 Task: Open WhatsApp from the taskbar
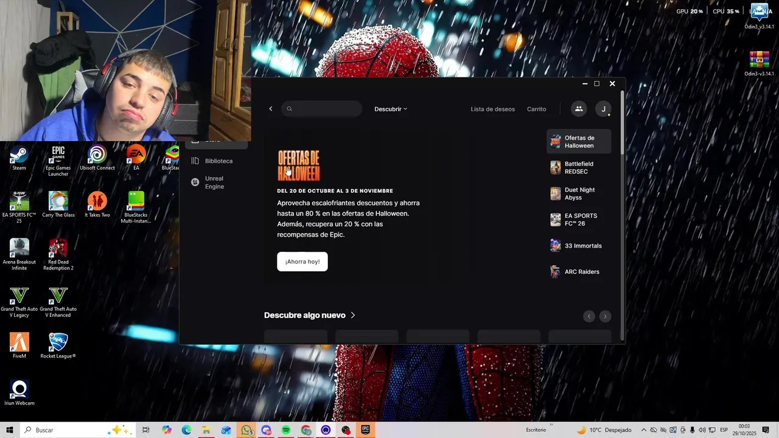tap(246, 430)
